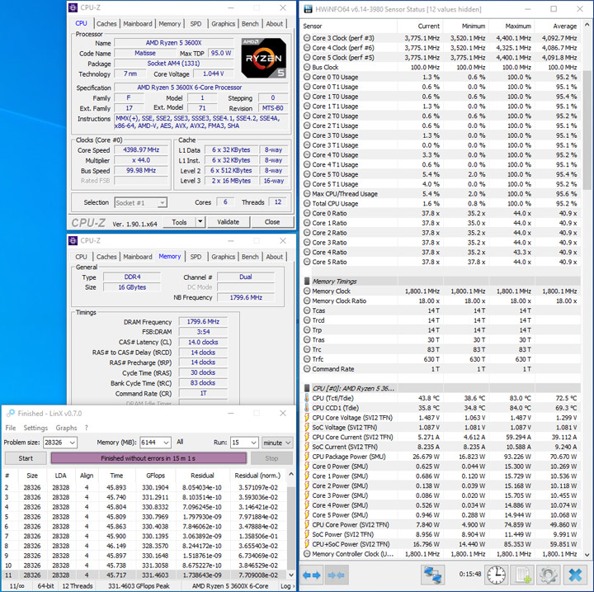Switch to SPD tab in the Memory CPU-Z window

click(196, 257)
